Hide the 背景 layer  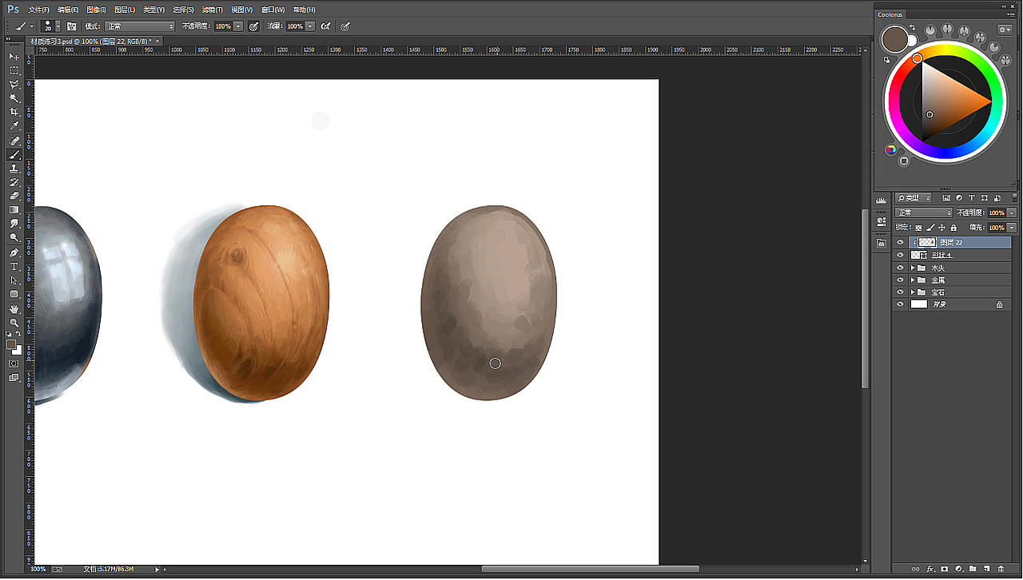pyautogui.click(x=901, y=304)
